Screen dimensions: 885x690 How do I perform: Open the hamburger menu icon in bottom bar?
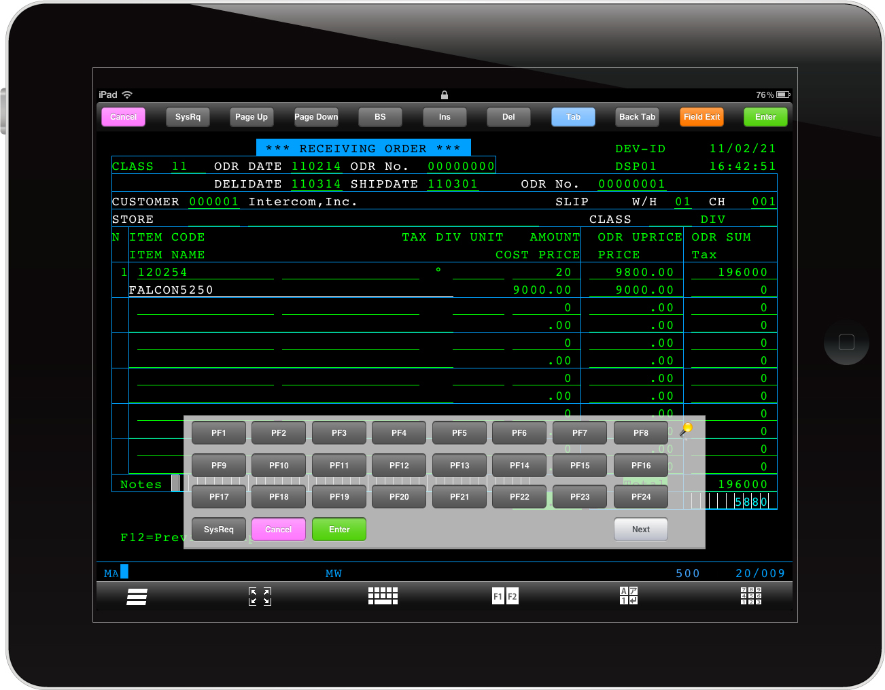(137, 597)
